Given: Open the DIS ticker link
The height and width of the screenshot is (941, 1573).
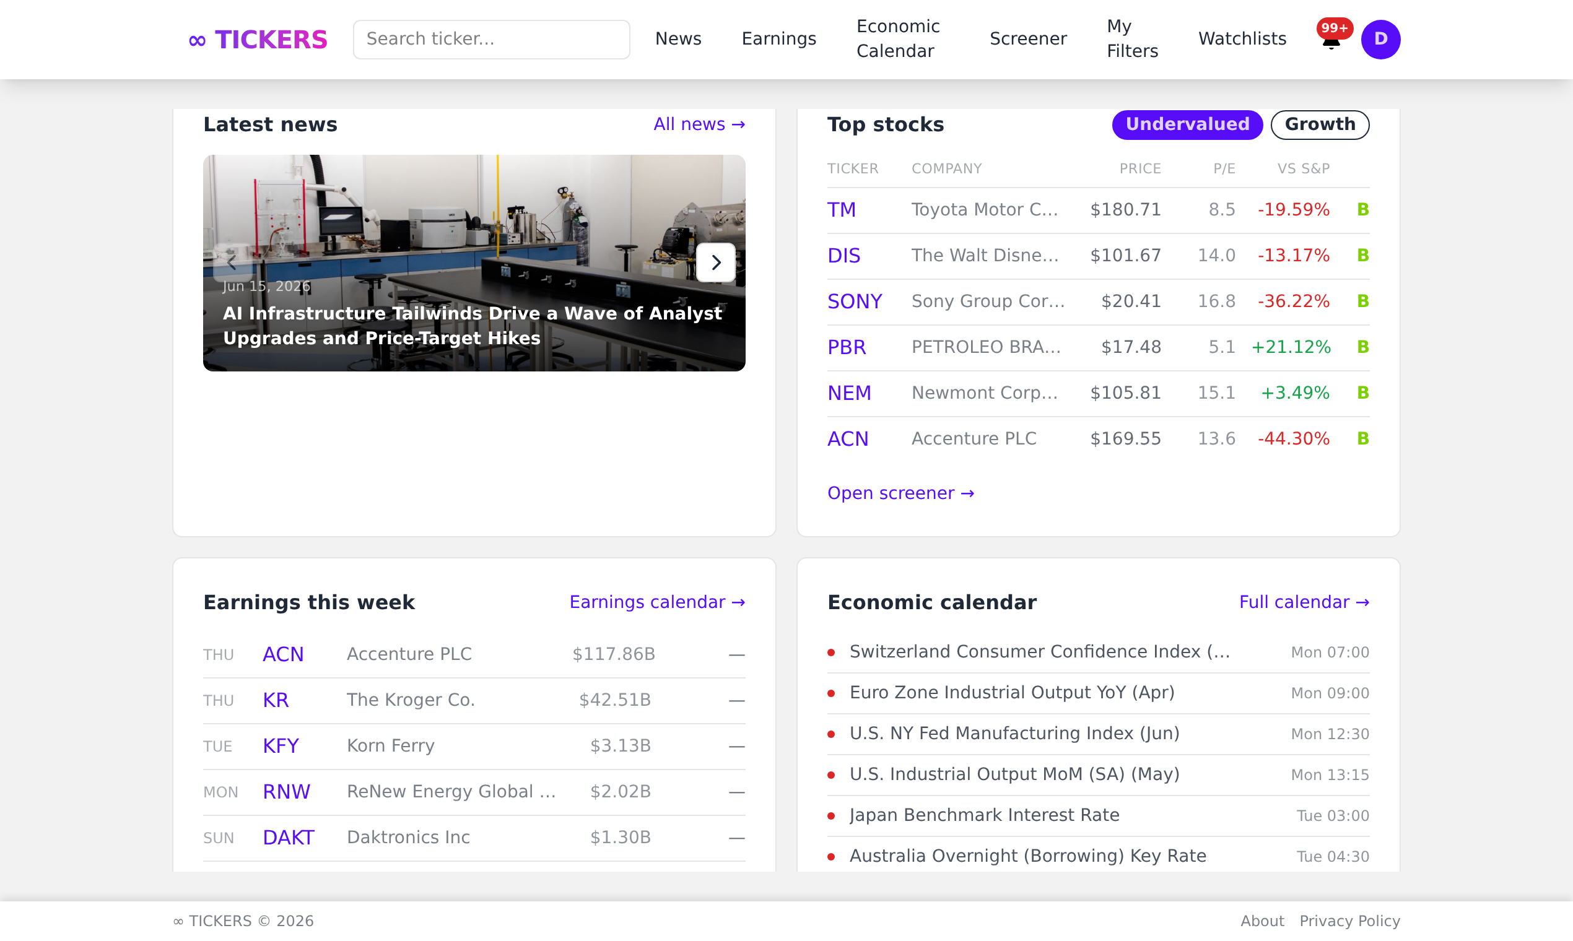Looking at the screenshot, I should tap(843, 256).
